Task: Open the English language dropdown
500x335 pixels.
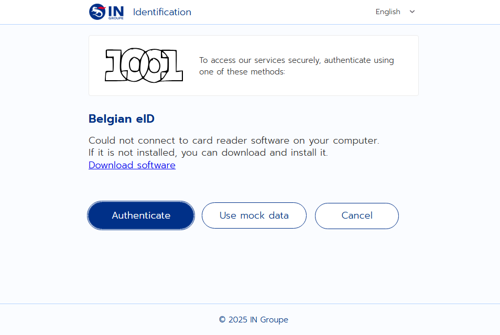Action: [x=395, y=12]
